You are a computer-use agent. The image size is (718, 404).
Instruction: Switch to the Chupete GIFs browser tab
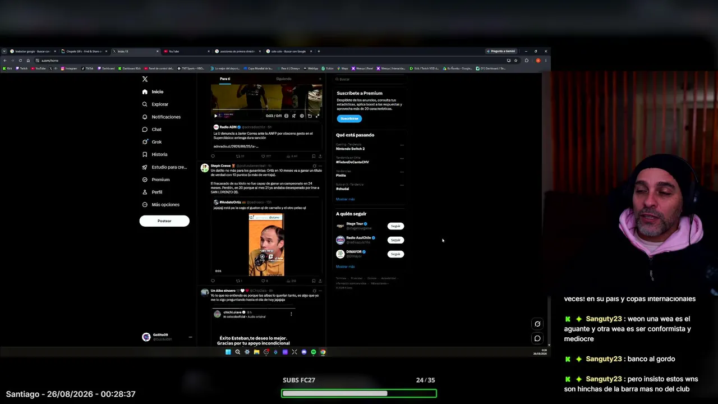[84, 51]
